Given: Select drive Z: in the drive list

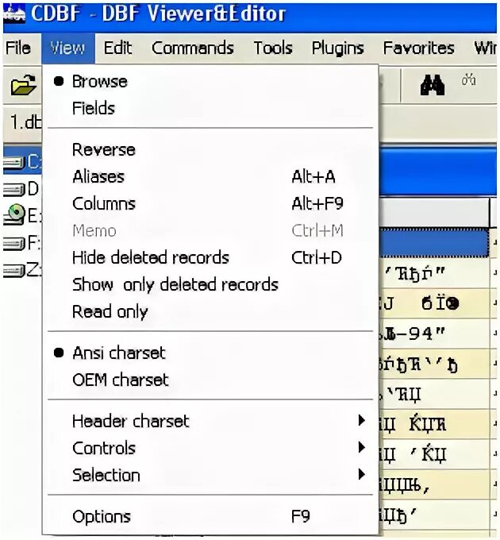Looking at the screenshot, I should point(21,270).
